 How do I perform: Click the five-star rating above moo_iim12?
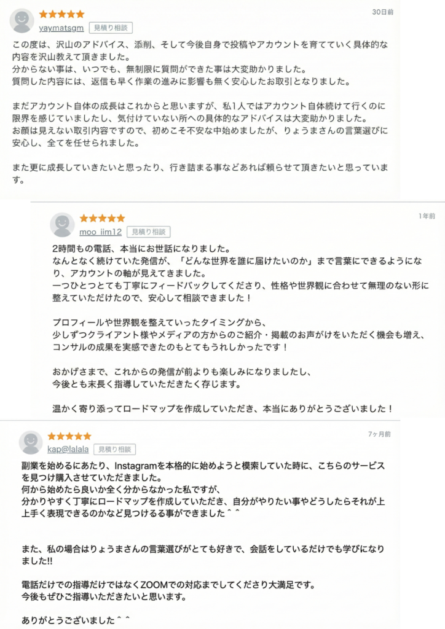click(102, 218)
